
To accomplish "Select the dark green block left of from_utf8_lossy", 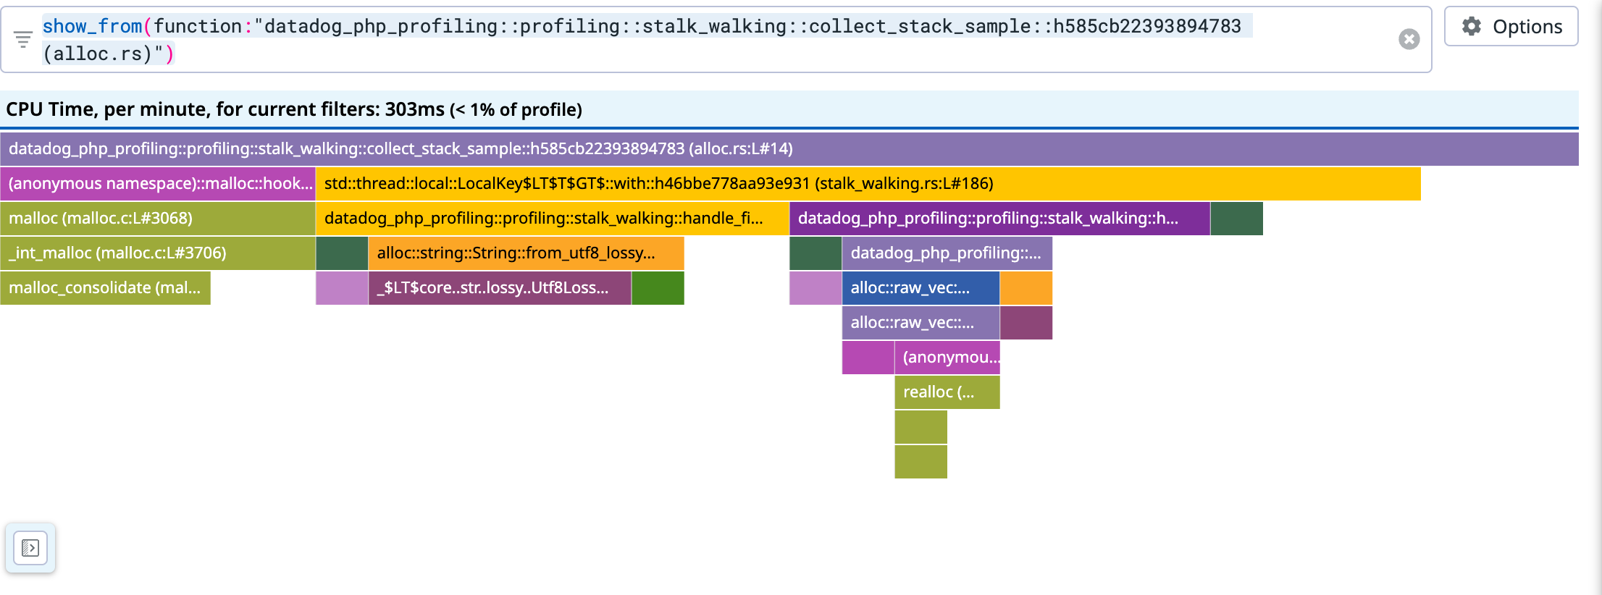I will coord(343,253).
